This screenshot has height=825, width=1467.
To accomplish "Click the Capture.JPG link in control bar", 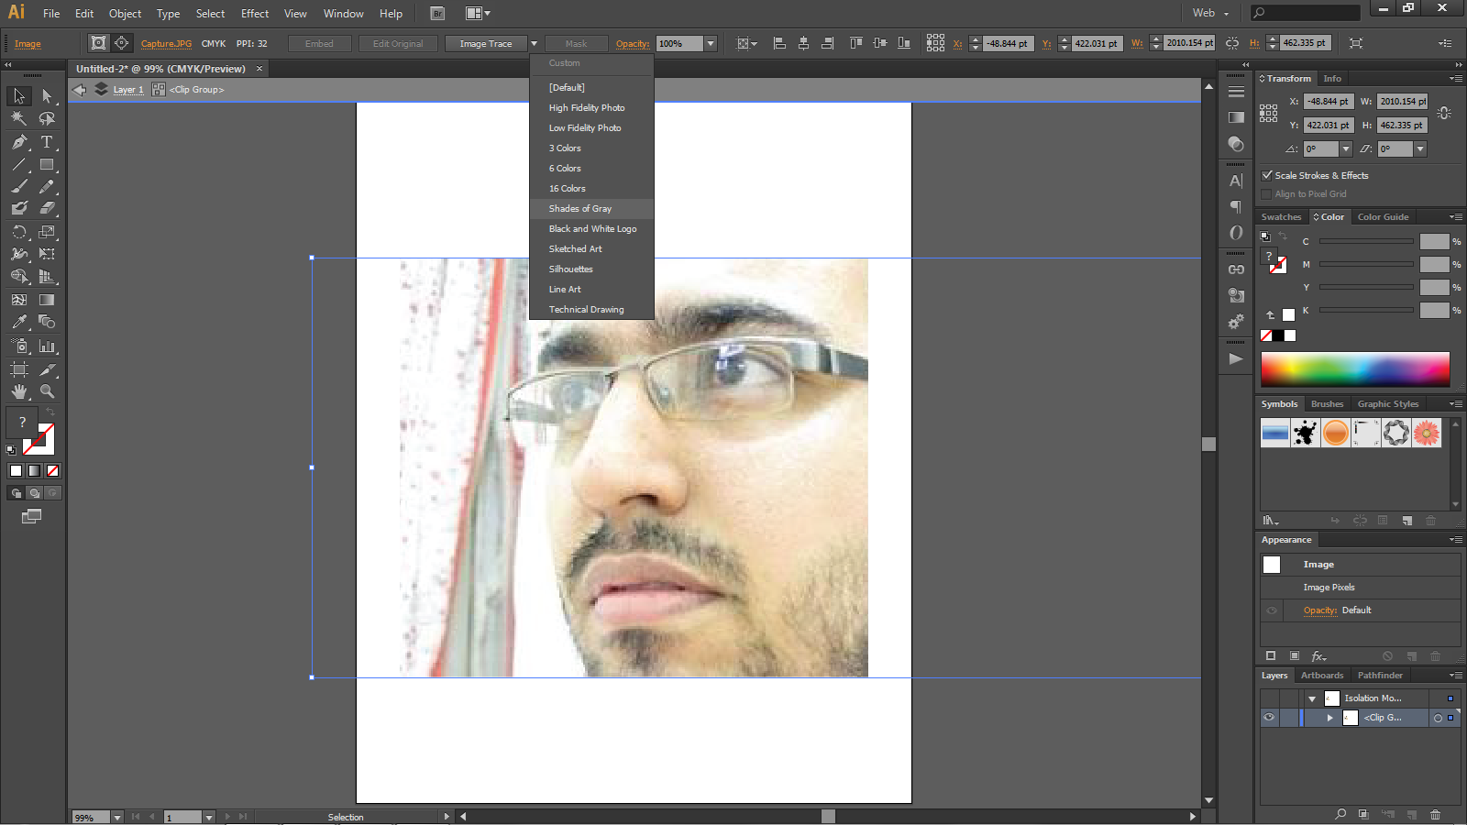I will click(166, 44).
